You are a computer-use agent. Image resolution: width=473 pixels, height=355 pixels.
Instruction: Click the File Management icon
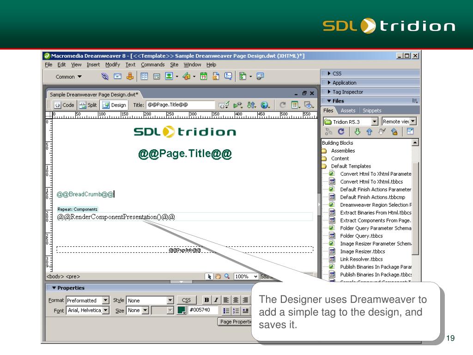pyautogui.click(x=251, y=105)
